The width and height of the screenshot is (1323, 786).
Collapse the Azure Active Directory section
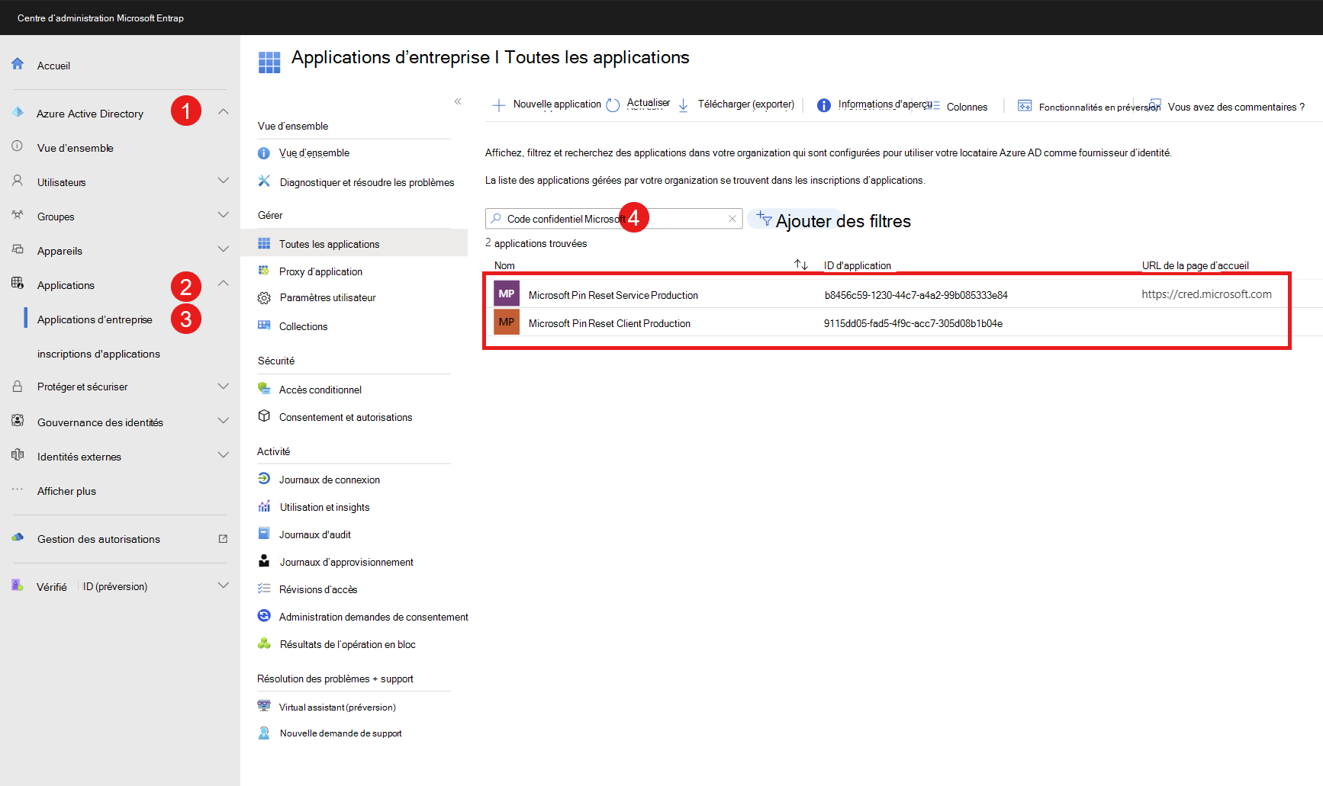pos(224,112)
